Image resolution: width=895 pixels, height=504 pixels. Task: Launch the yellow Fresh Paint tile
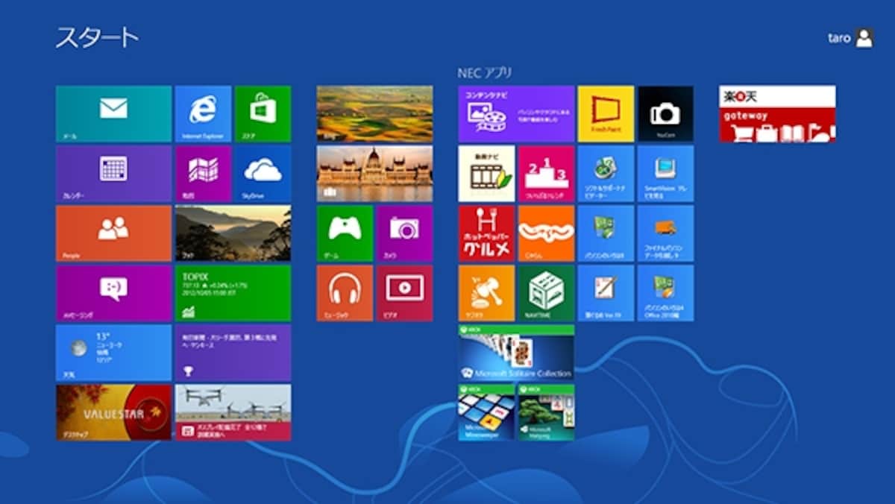[x=606, y=113]
